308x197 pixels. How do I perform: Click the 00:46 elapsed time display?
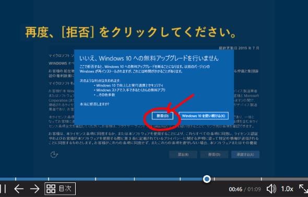point(235,189)
